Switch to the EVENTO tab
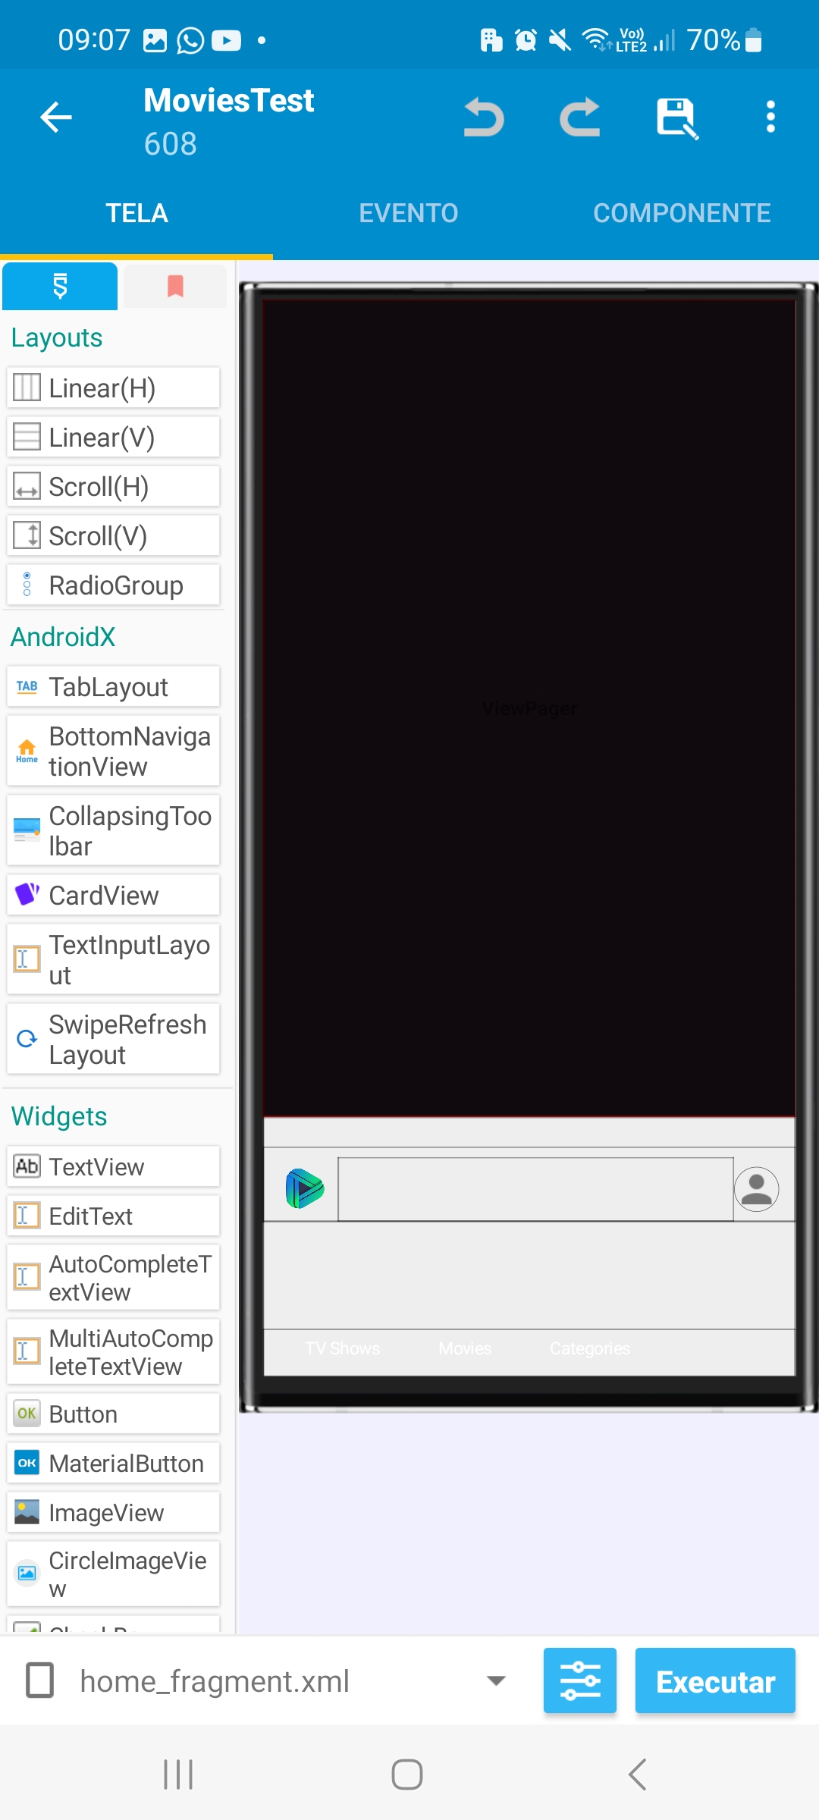The width and height of the screenshot is (819, 1820). (x=409, y=213)
